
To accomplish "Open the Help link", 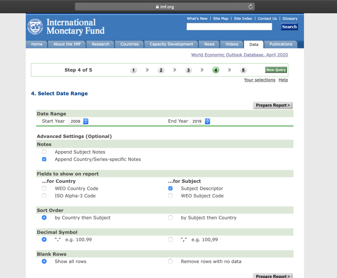I will coord(283,80).
